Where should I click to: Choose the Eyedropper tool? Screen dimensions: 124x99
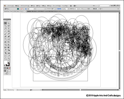(x=5, y=50)
